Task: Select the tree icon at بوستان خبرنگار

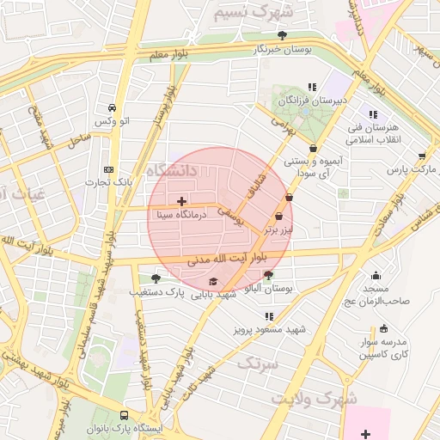Action: [282, 35]
